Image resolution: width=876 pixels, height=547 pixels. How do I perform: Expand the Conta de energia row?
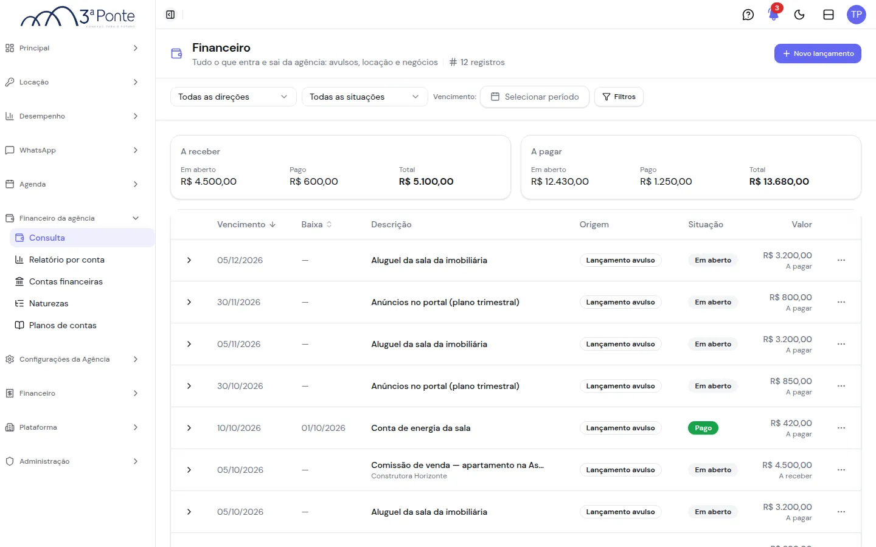pyautogui.click(x=189, y=428)
